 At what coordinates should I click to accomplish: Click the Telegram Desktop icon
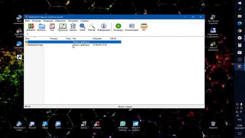pos(136,126)
